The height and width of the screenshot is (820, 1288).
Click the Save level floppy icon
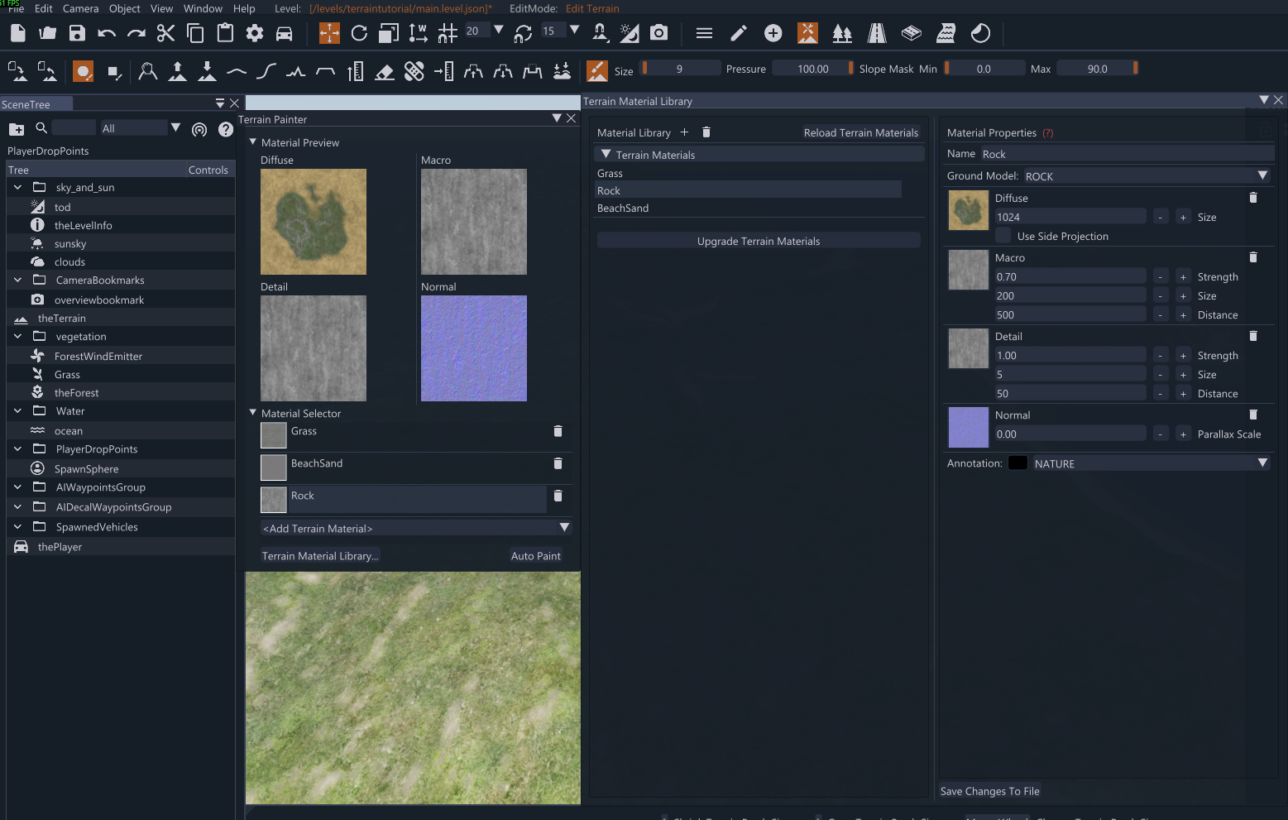(77, 33)
